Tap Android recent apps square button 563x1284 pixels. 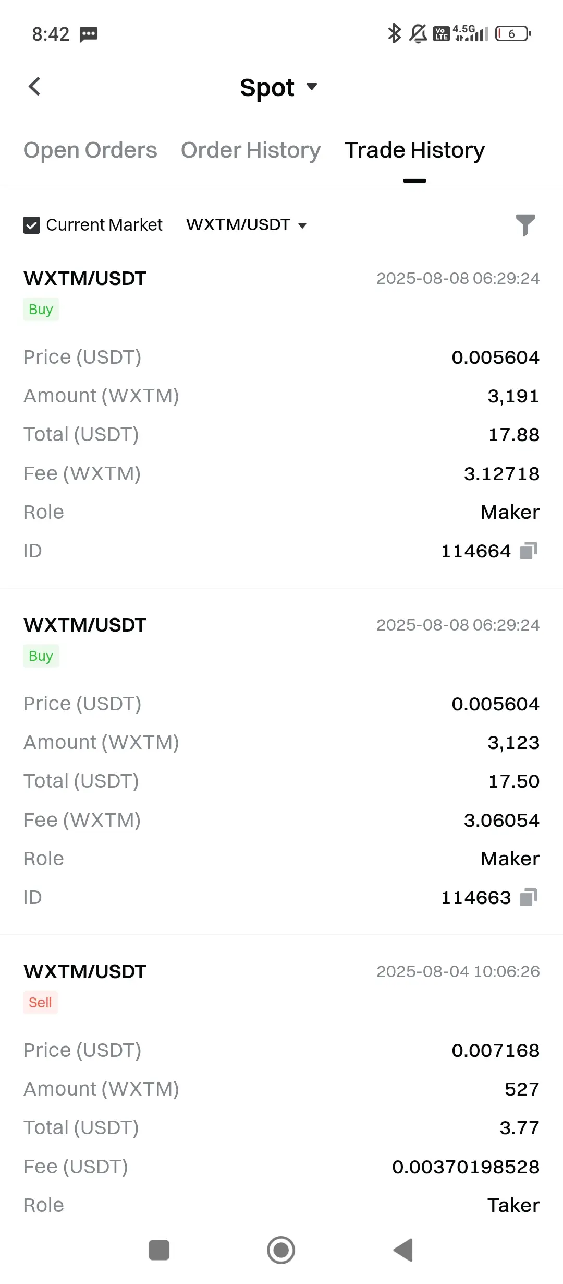pyautogui.click(x=159, y=1250)
